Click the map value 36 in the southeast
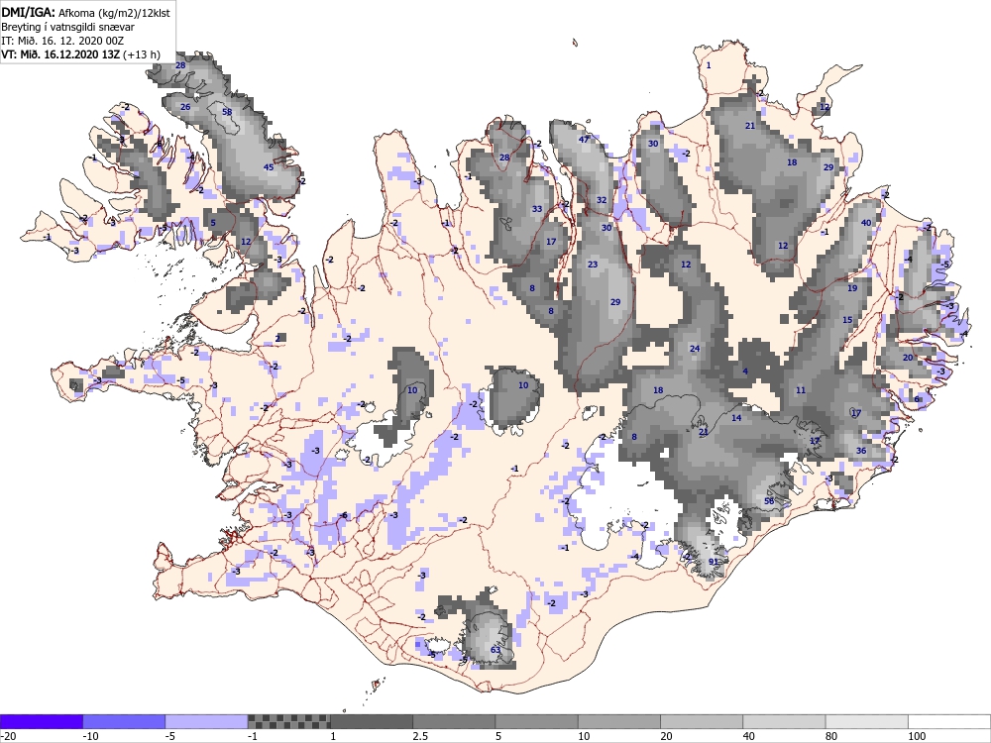This screenshot has width=991, height=743. tap(861, 451)
